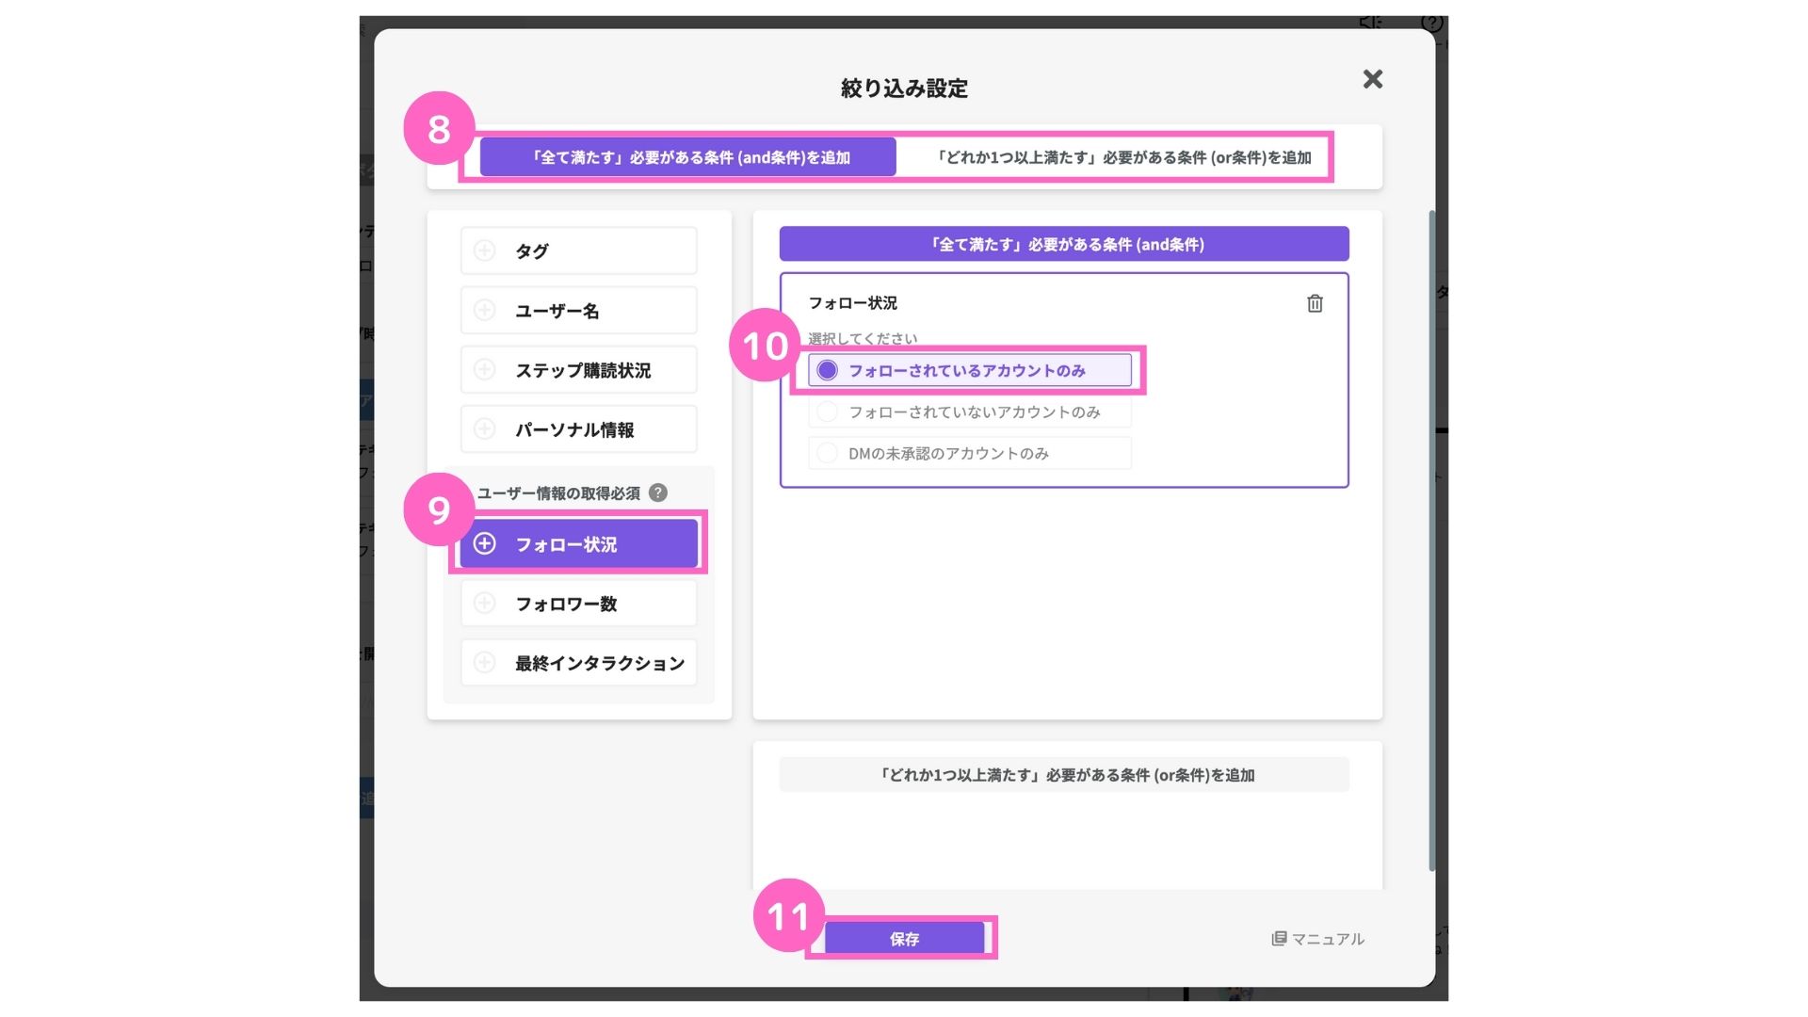This screenshot has width=1808, height=1017.
Task: Switch to the and条件を追加 tab
Action: click(x=688, y=157)
